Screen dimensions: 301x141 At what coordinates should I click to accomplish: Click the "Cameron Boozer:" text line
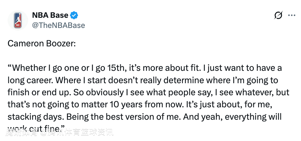[x=41, y=43]
